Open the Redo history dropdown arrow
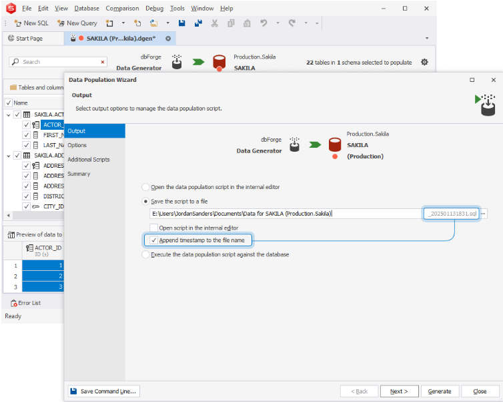Image resolution: width=503 pixels, height=402 pixels. pos(306,23)
